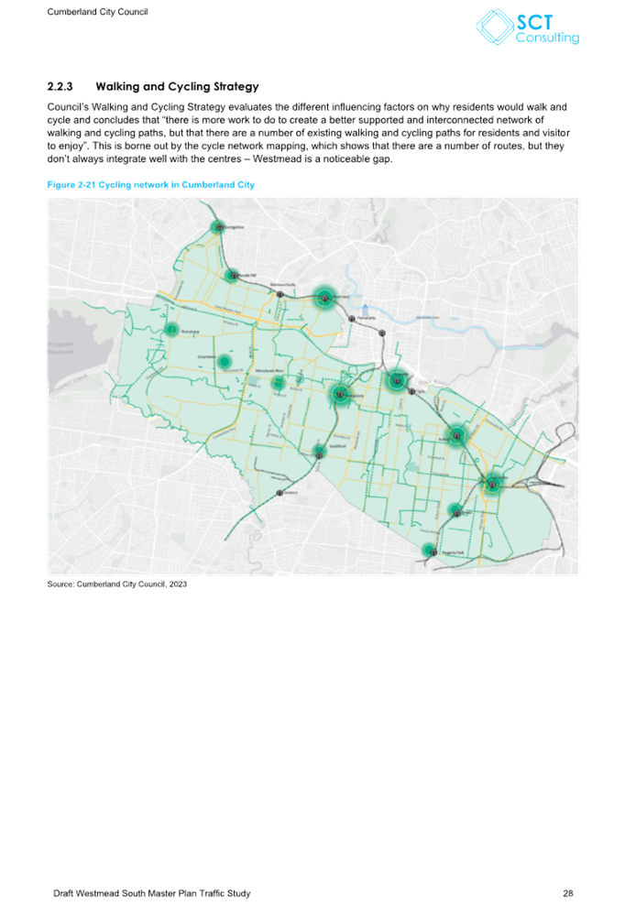Screen dimensions: 625x906
Task: Click the Draft Westmead South Master Plan footer
Action: (151, 893)
